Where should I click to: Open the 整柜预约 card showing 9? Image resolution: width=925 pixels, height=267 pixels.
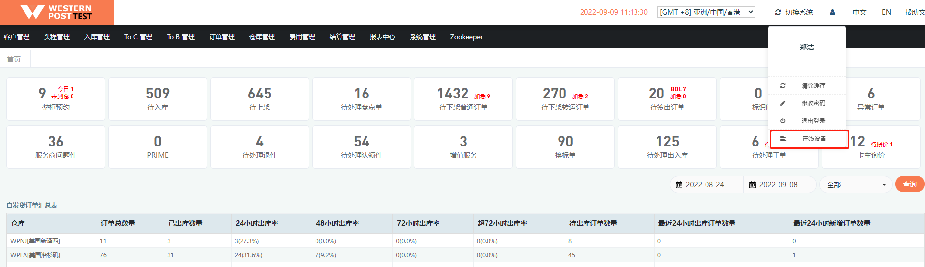[56, 98]
